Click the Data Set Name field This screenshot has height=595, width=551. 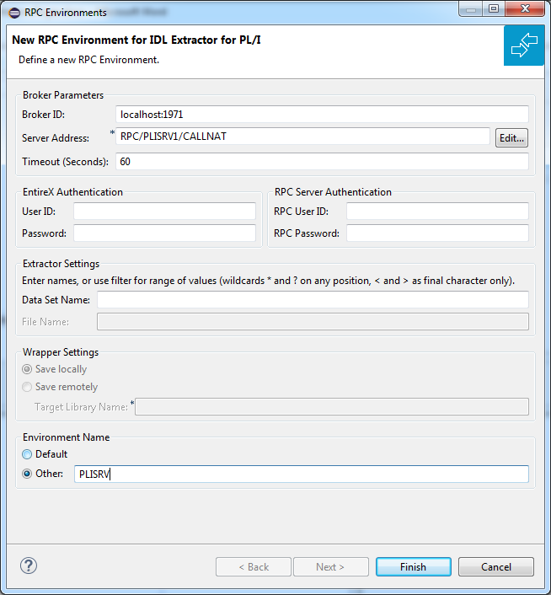[313, 300]
